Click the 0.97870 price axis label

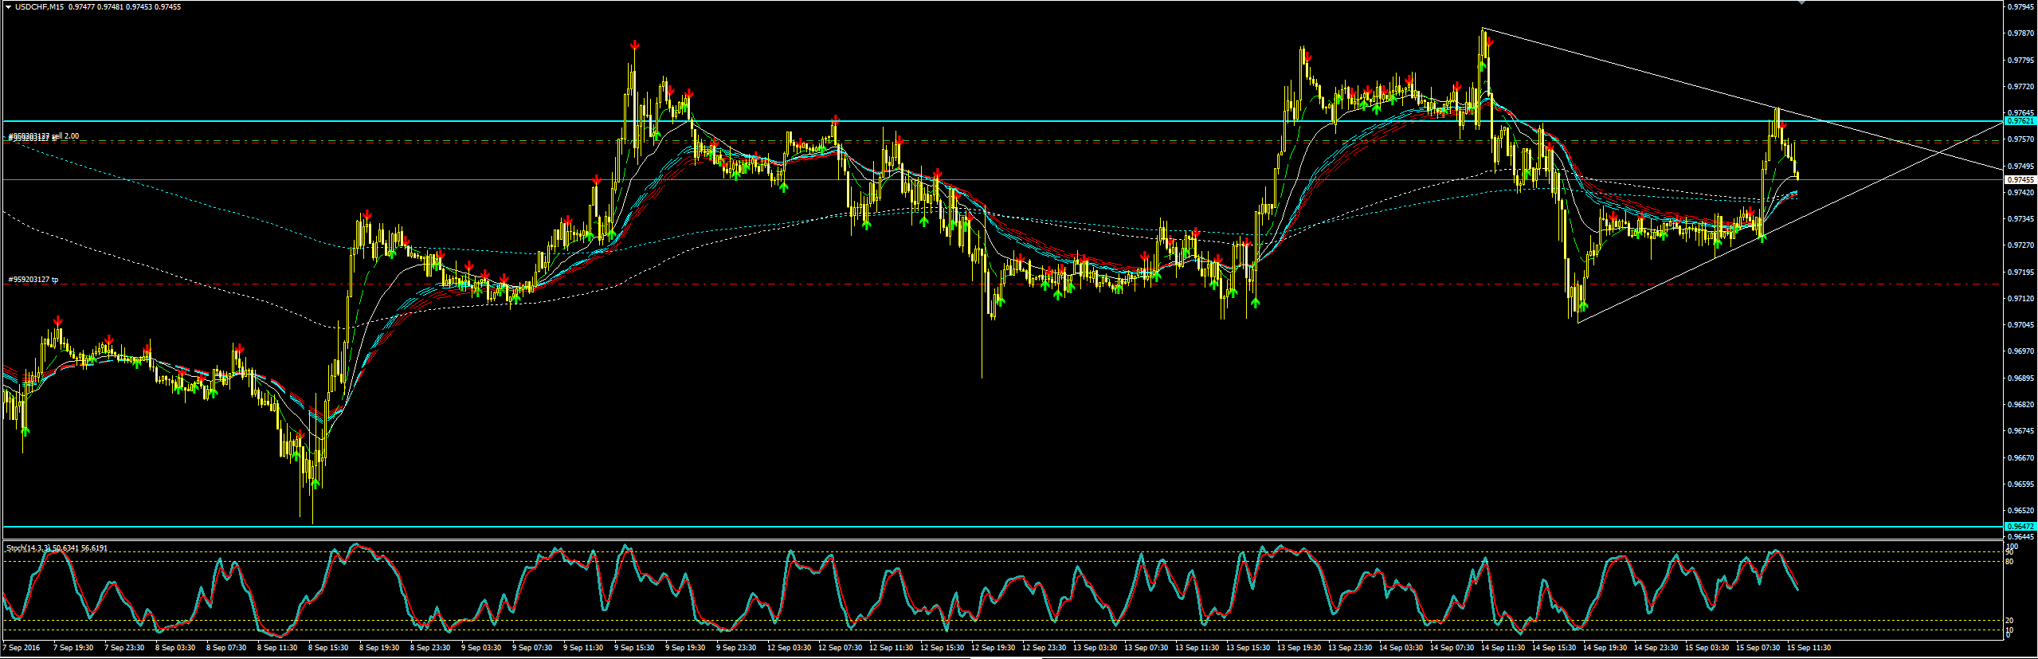(2021, 33)
